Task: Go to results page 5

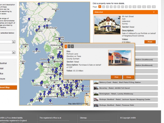Action: tap(115, 7)
